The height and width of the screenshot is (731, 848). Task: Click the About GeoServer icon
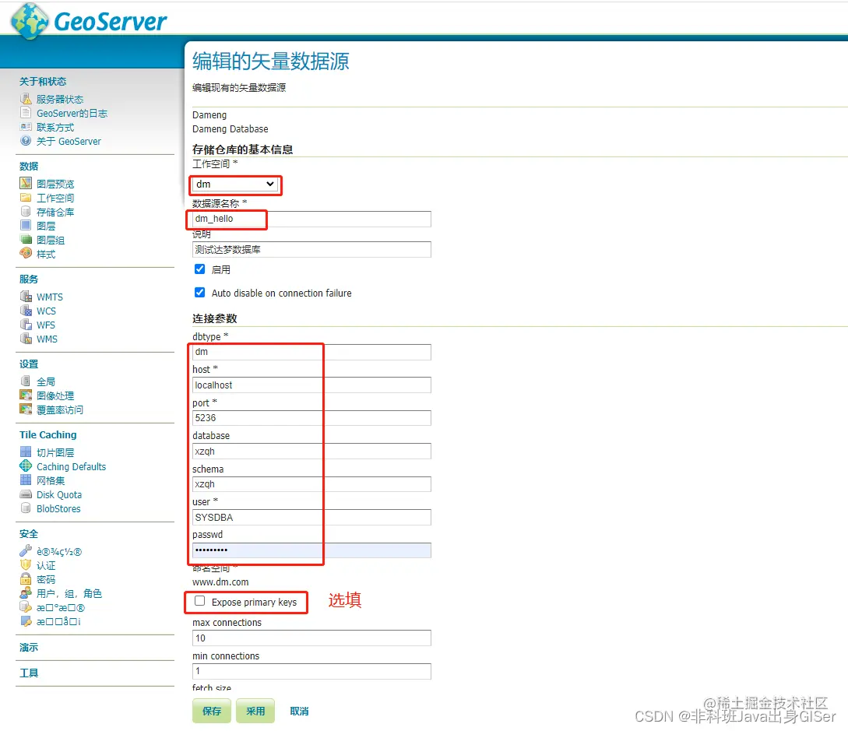[26, 141]
